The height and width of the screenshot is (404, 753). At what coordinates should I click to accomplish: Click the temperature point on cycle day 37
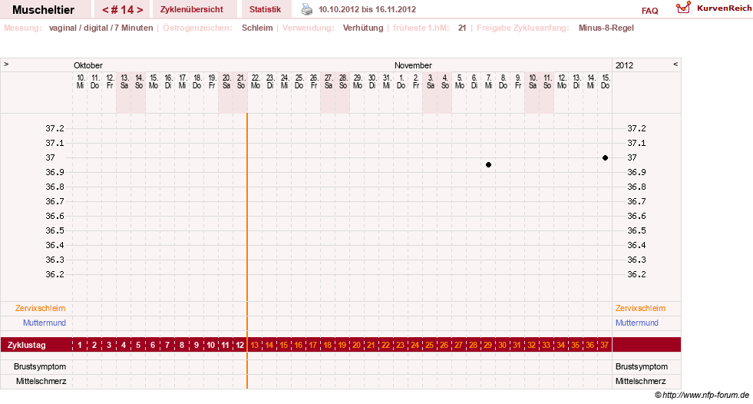click(605, 157)
